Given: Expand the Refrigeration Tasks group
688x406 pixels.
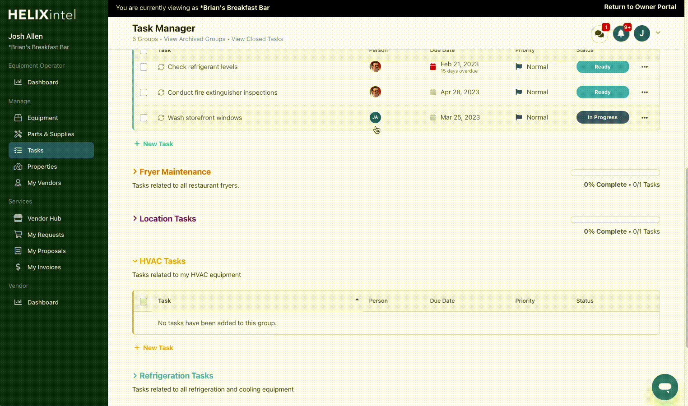Looking at the screenshot, I should pos(135,375).
